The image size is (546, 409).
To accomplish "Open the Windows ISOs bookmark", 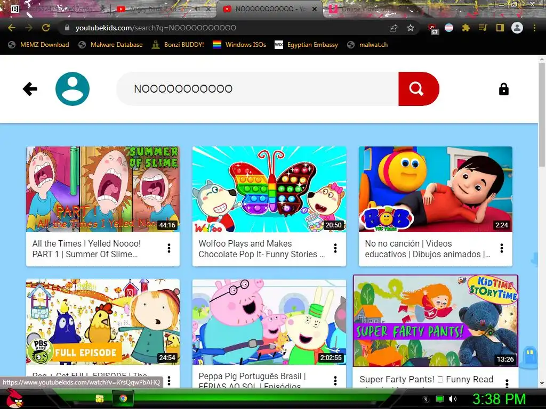I will 239,45.
